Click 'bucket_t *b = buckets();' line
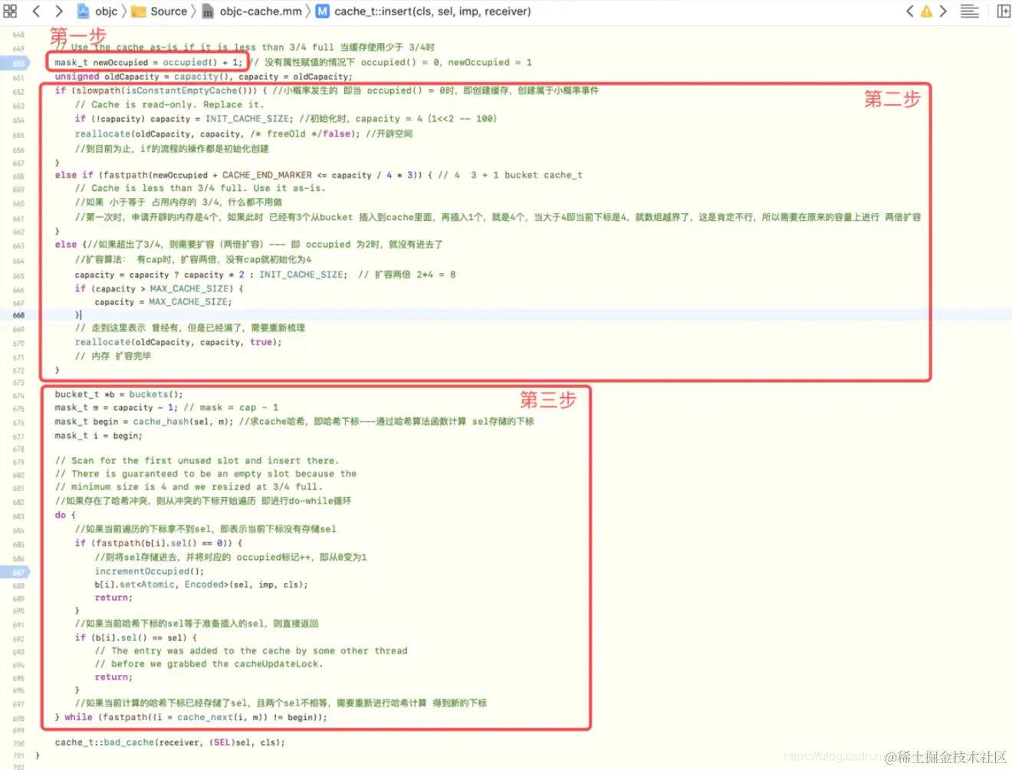1012x770 pixels. click(119, 394)
